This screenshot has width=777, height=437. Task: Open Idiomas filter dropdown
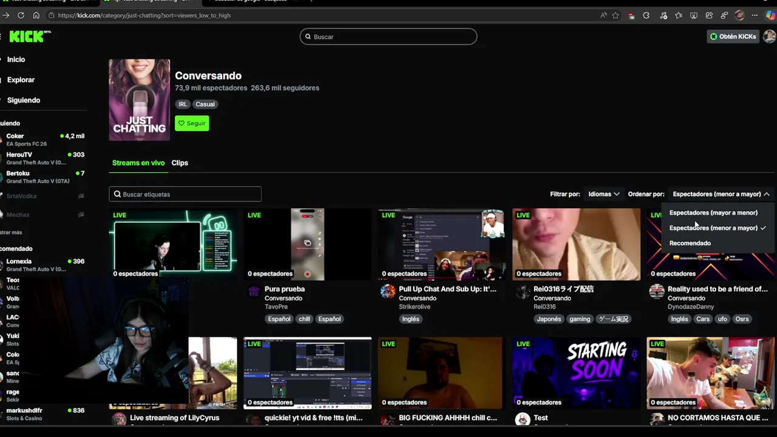(x=603, y=194)
